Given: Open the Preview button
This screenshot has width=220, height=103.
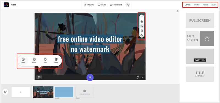Looking at the screenshot, I should (x=89, y=5).
